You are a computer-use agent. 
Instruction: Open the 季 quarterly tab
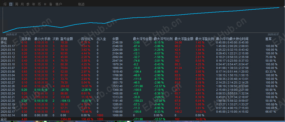tap(28, 4)
